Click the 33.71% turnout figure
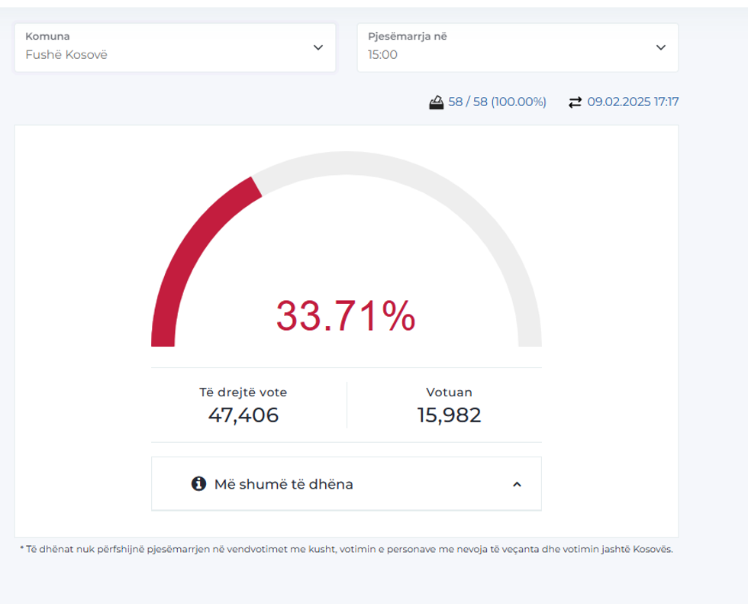Screen dimensions: 748x604 [346, 316]
